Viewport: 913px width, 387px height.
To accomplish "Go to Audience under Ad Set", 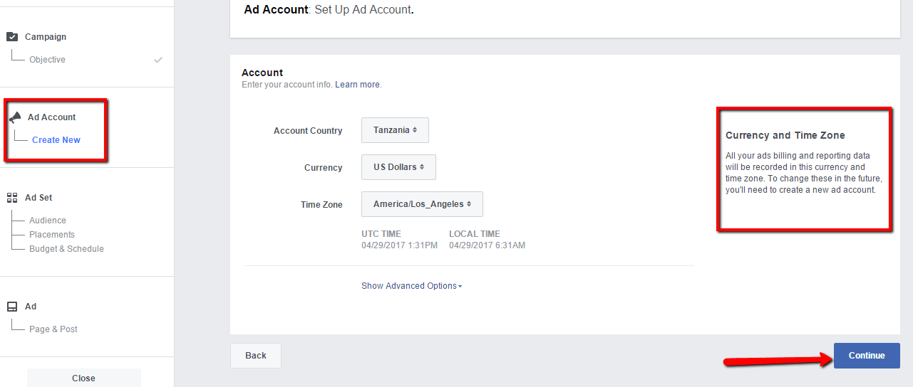I will [48, 221].
